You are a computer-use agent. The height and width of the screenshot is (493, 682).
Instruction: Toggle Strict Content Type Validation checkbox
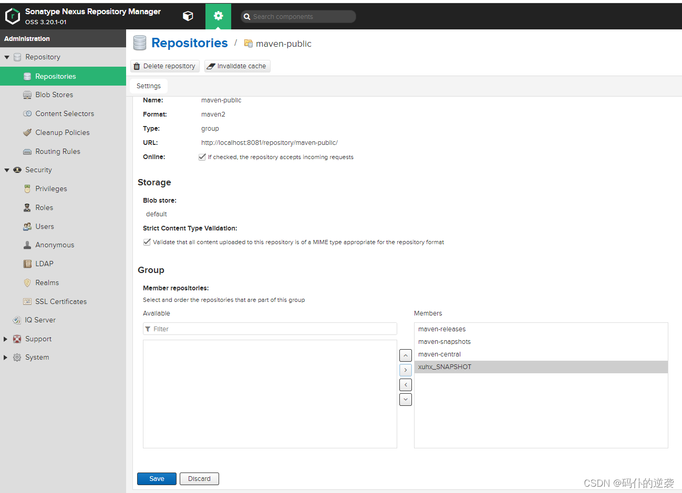click(x=147, y=242)
